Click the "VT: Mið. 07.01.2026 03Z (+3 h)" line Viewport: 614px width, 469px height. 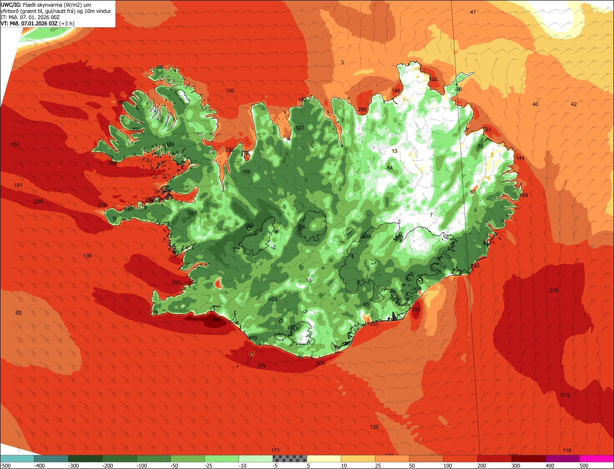pyautogui.click(x=37, y=23)
